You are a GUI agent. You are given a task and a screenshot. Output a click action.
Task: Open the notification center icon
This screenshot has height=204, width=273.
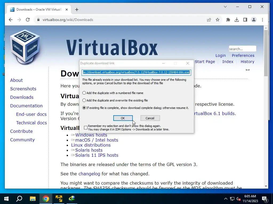click(x=265, y=199)
